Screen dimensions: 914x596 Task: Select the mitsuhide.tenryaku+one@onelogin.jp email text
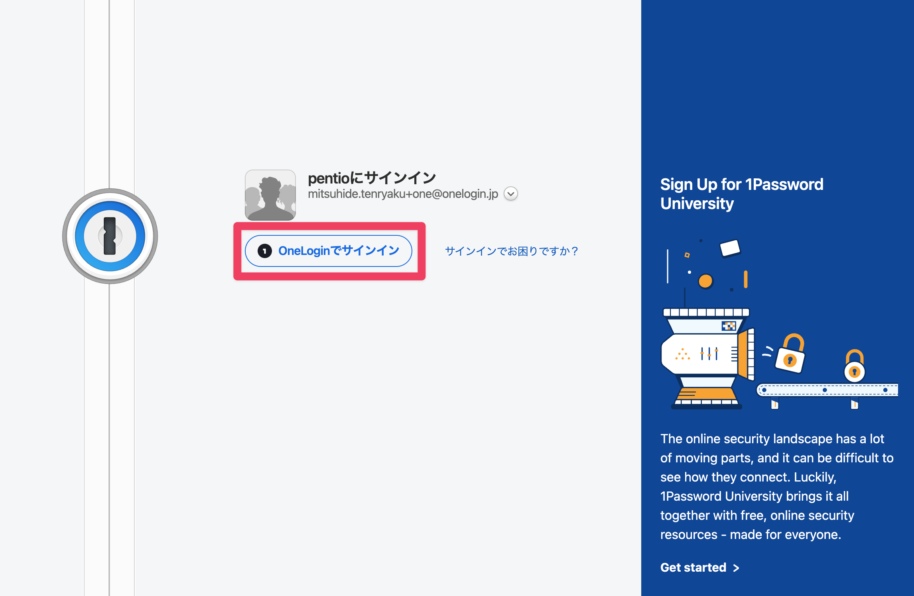[x=403, y=194]
